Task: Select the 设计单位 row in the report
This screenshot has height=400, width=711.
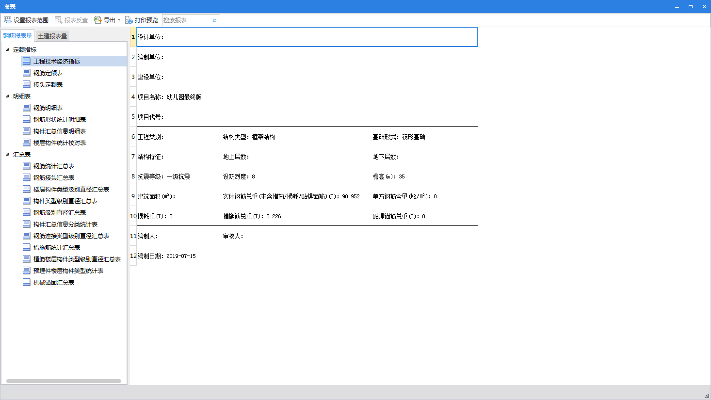Action: pos(307,37)
